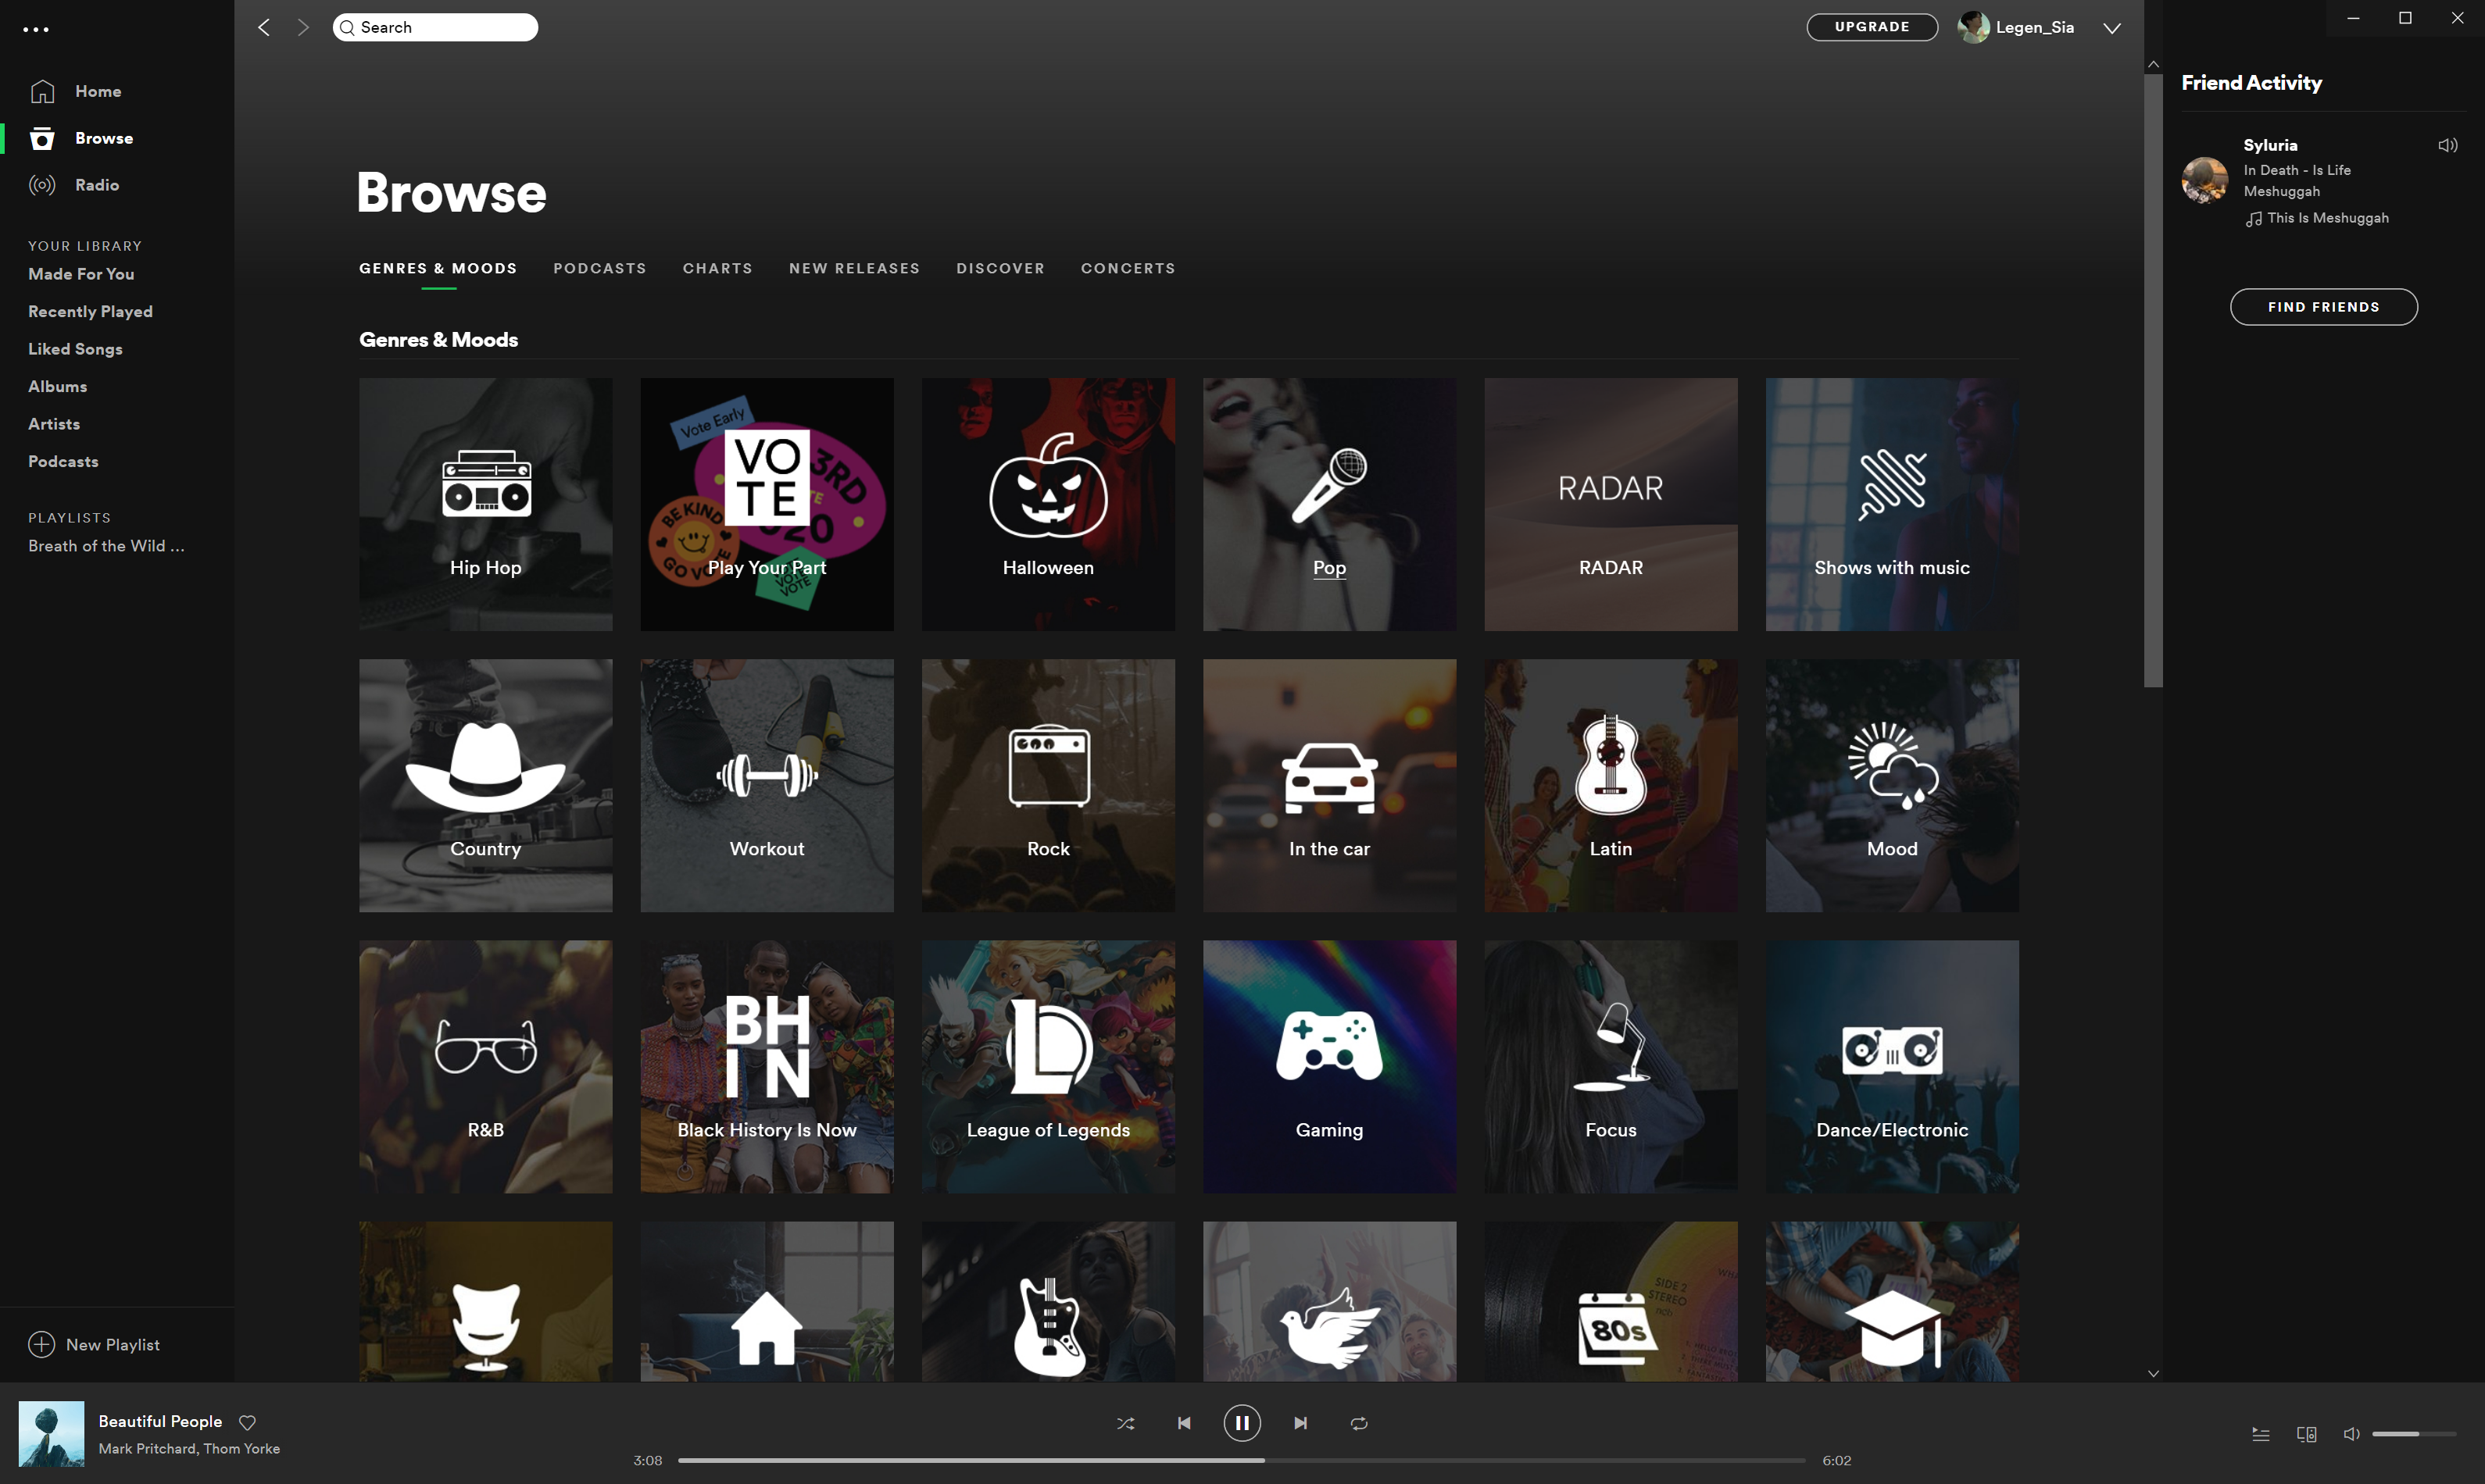Open This Is Meshuggah playlist link
The image size is (2485, 1484).
2327,218
